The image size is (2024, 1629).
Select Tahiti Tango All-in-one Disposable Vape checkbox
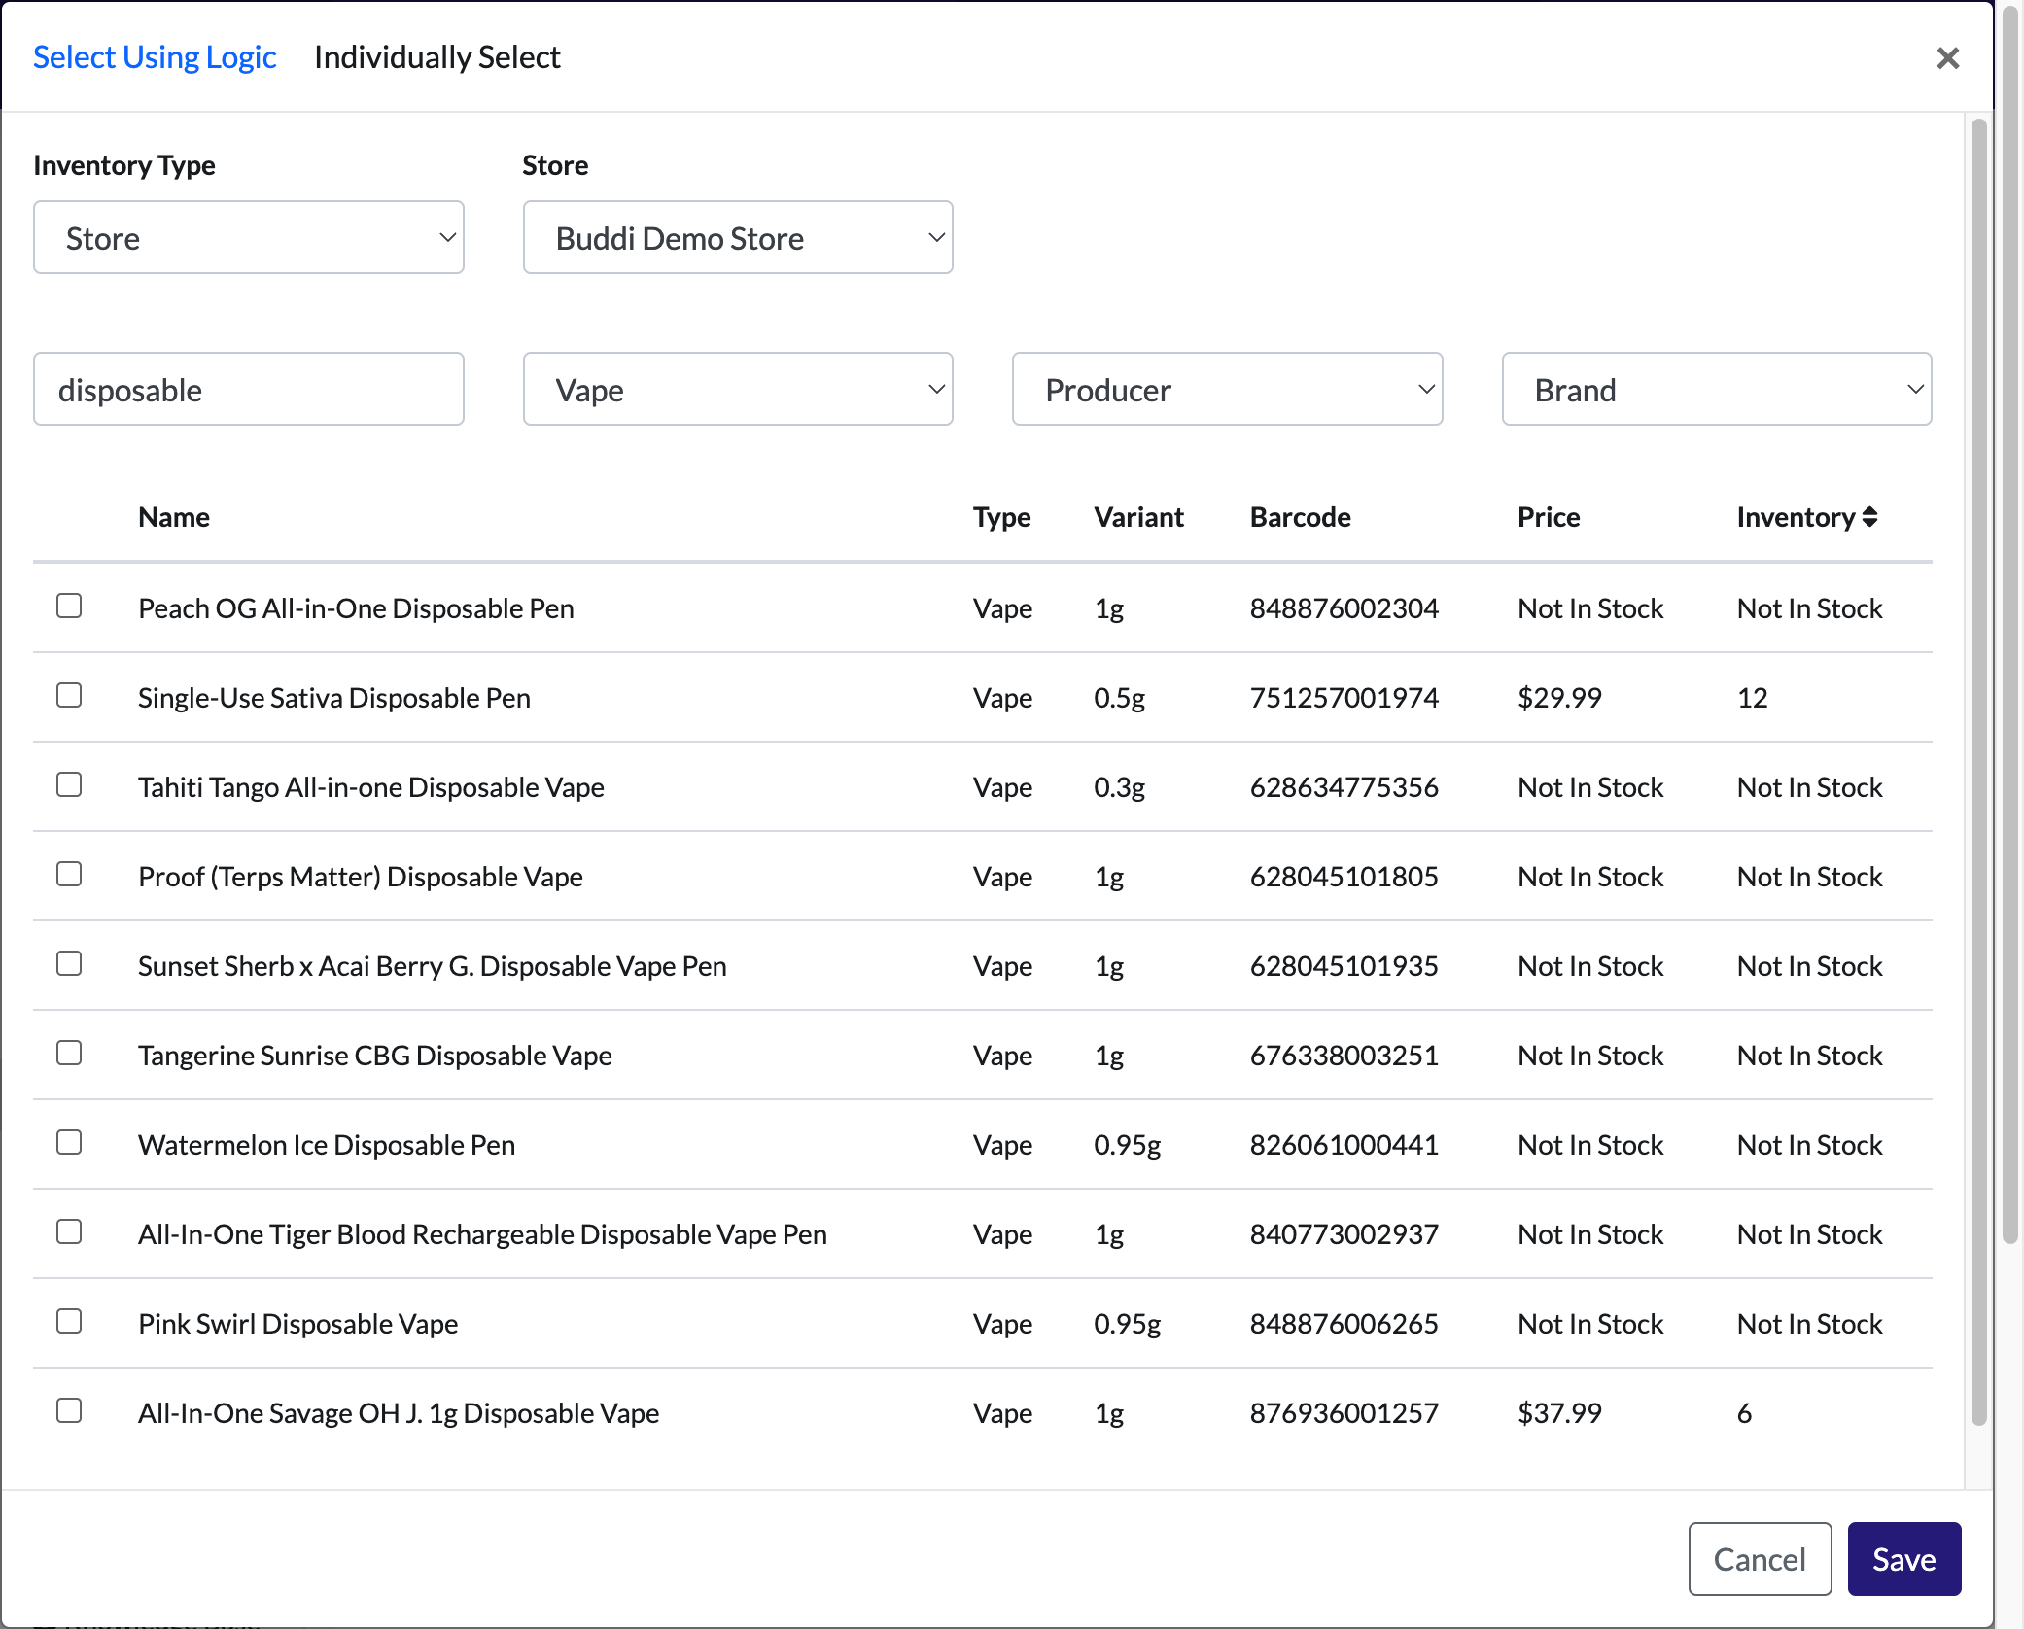click(69, 785)
